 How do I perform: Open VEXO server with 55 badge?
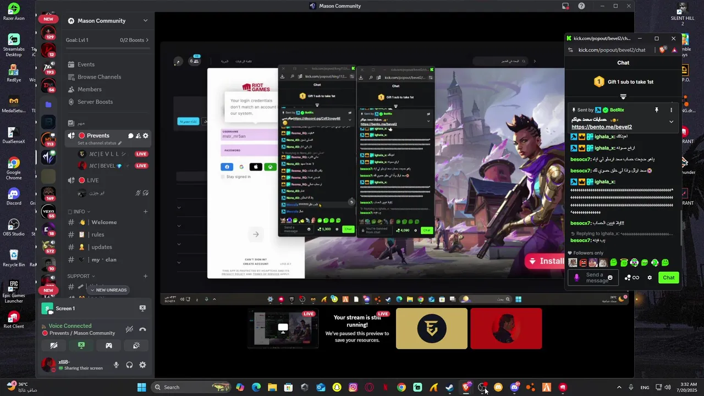click(50, 211)
